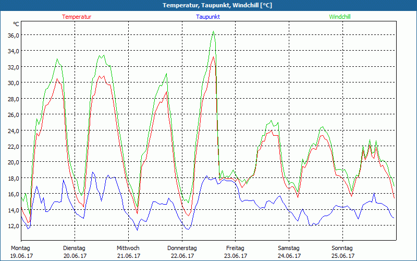Viewport: 417px width, 261px height.
Task: Click the date 22.06.17
Action: [x=182, y=256]
